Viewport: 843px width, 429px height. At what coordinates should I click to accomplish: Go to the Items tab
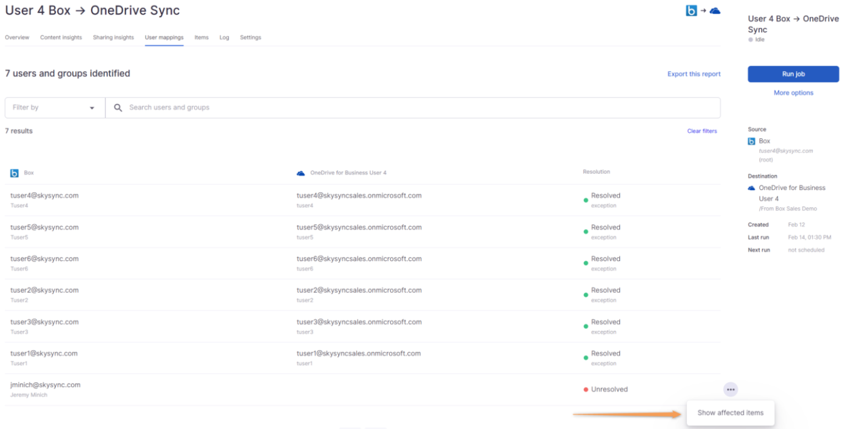click(x=201, y=38)
